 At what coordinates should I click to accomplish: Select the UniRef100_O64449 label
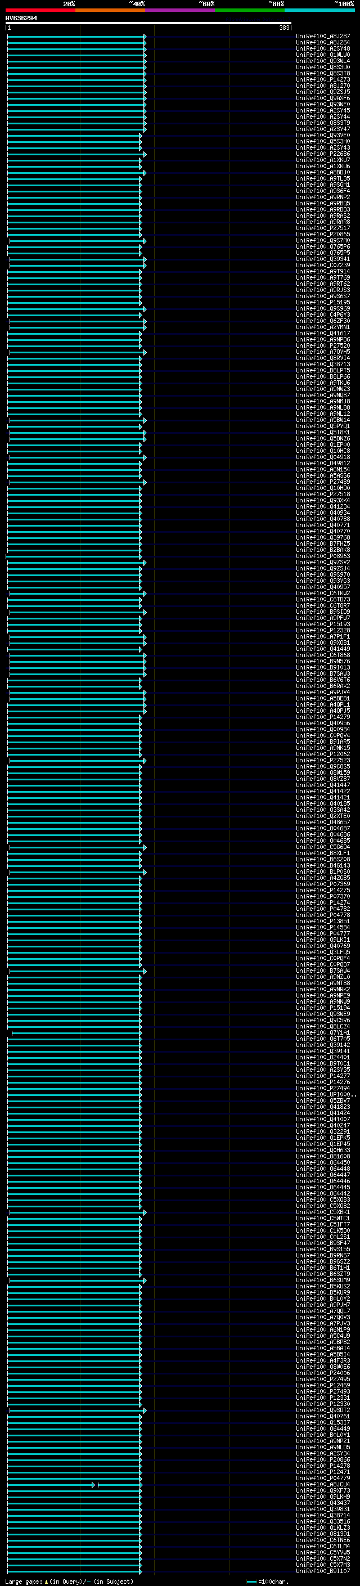[x=323, y=1428]
